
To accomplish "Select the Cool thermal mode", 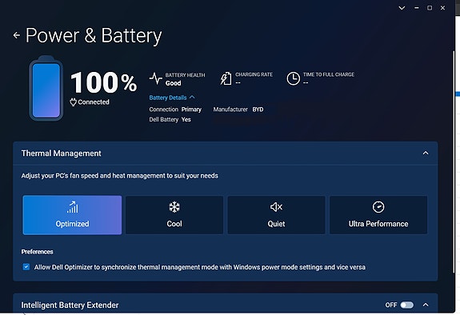I will click(174, 215).
